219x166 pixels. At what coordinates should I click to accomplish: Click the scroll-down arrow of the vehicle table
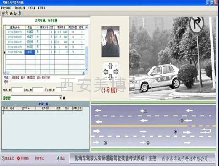pos(86,69)
